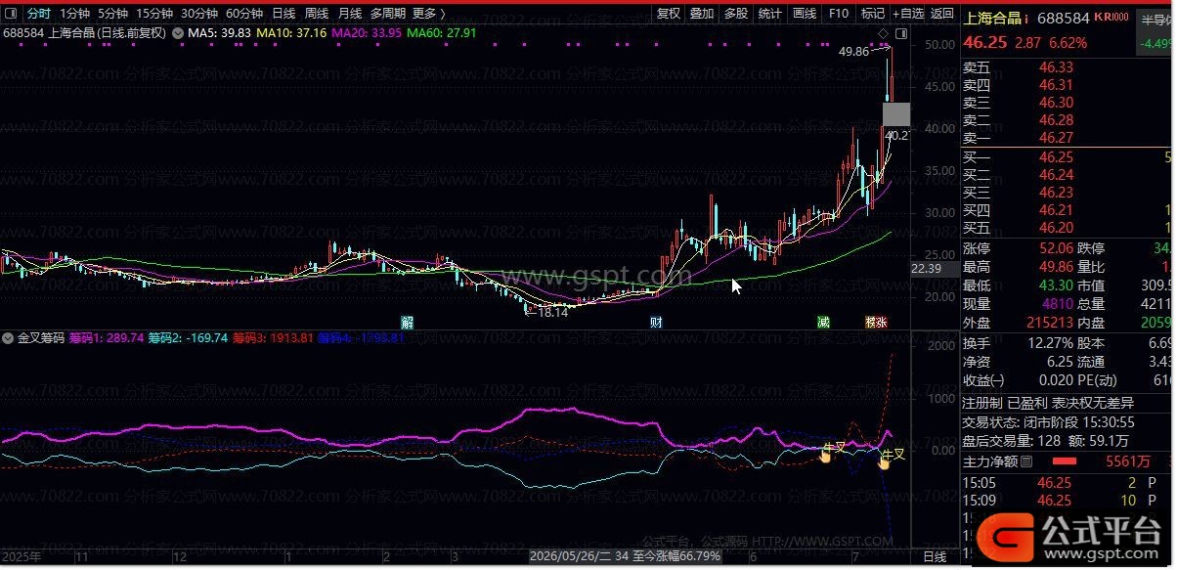
Task: Expand 金叉筹码 indicator dropdown arrow
Action: (x=9, y=338)
